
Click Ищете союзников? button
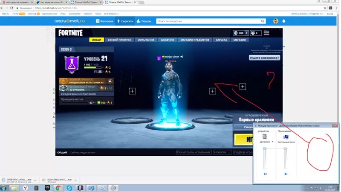tap(264, 58)
